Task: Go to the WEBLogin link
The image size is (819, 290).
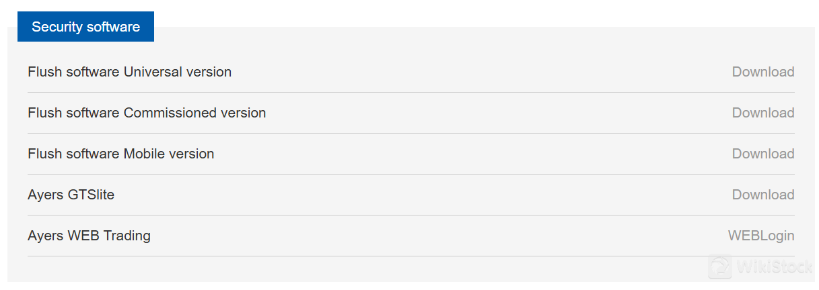Action: click(761, 236)
